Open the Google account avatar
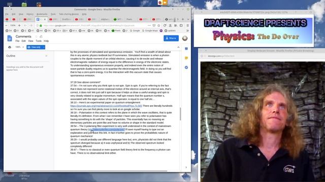 [185, 38]
